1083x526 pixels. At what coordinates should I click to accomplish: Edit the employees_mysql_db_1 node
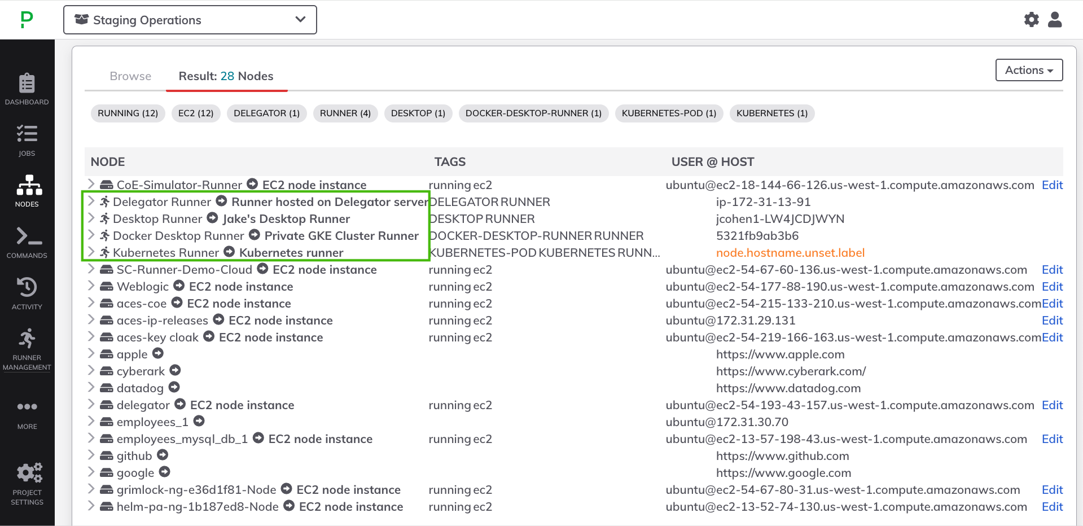1052,439
